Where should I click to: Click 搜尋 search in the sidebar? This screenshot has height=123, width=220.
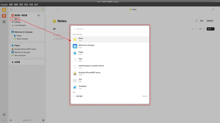click(15, 19)
